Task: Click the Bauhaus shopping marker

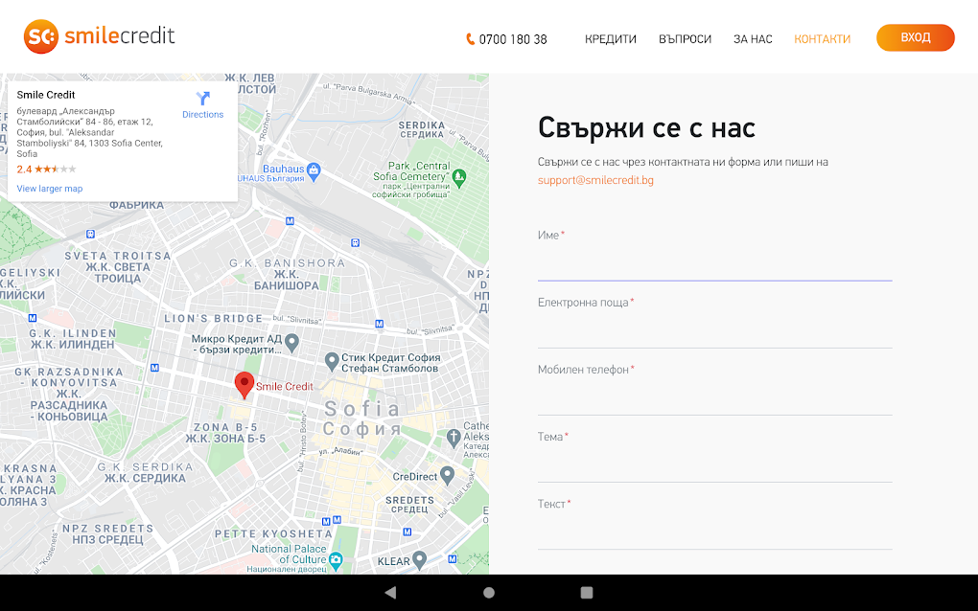Action: [x=314, y=170]
